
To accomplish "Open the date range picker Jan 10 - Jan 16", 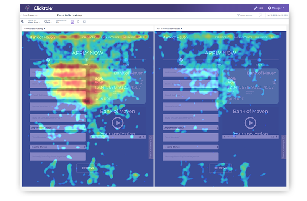I will pyautogui.click(x=277, y=15).
